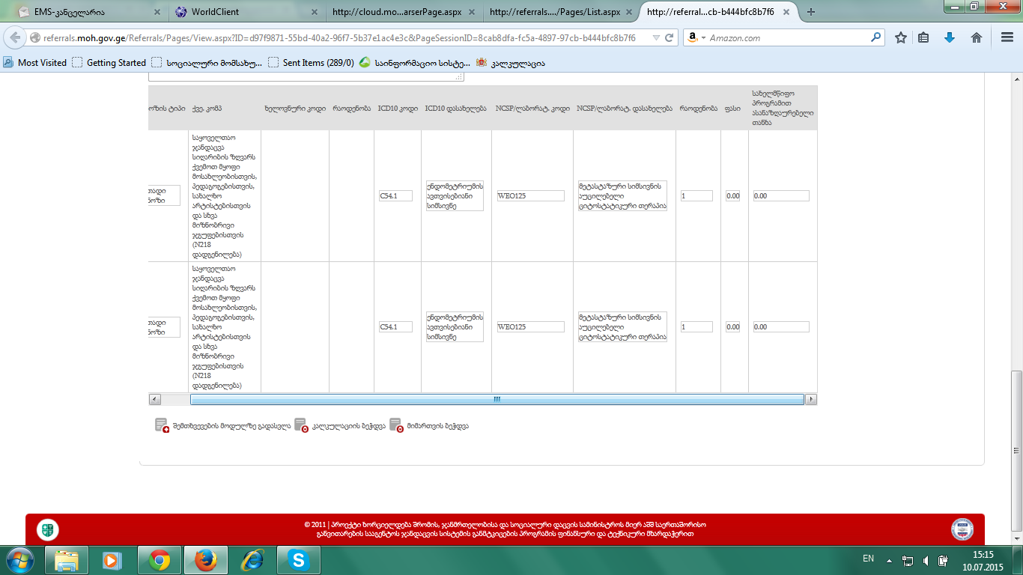This screenshot has height=575, width=1023.
Task: Open Internet Explorer from the taskbar
Action: tap(252, 560)
